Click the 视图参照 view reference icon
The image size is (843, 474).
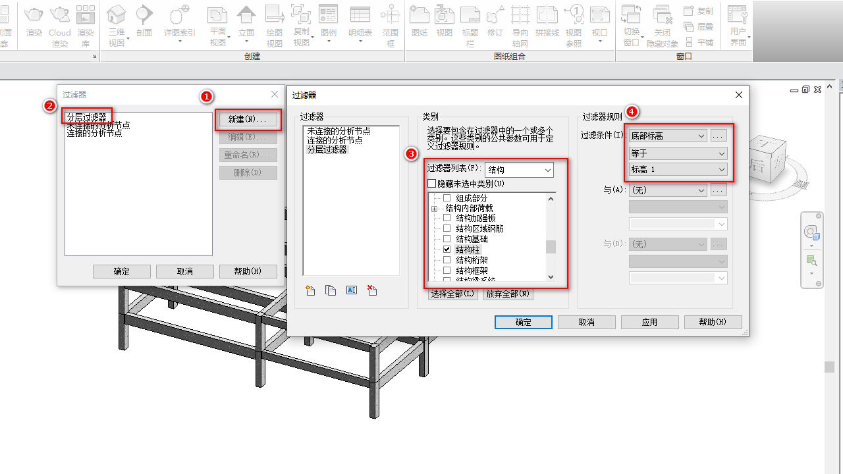pyautogui.click(x=574, y=14)
